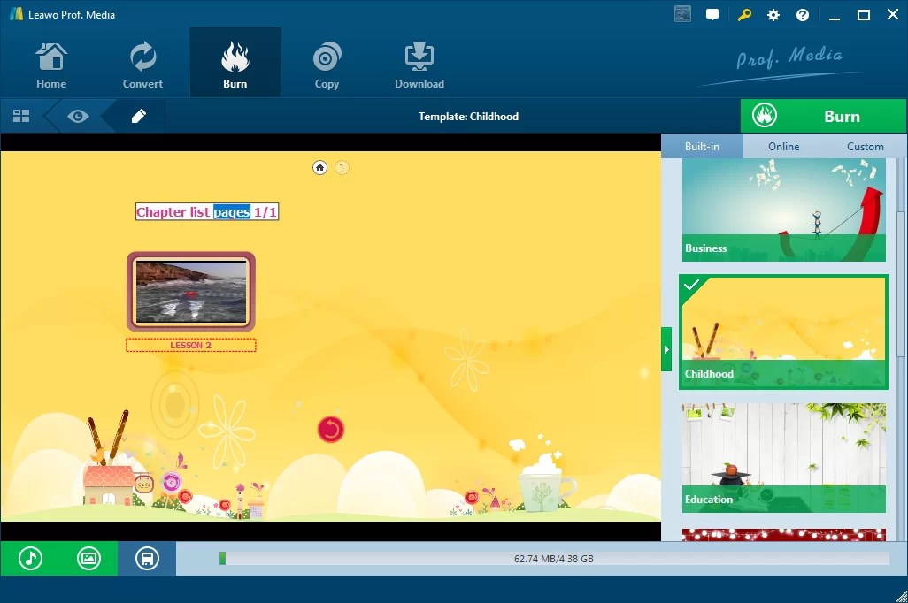
Task: Open the registration key icon
Action: click(744, 15)
